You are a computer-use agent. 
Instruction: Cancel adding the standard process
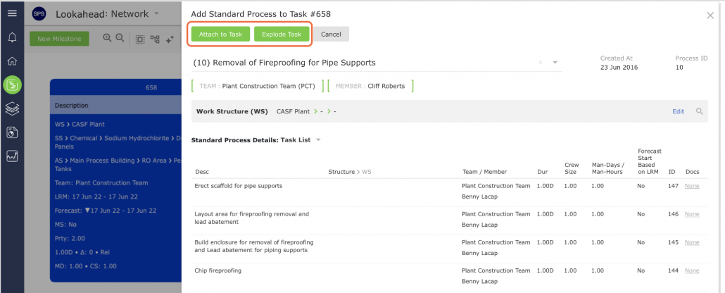[x=331, y=35]
